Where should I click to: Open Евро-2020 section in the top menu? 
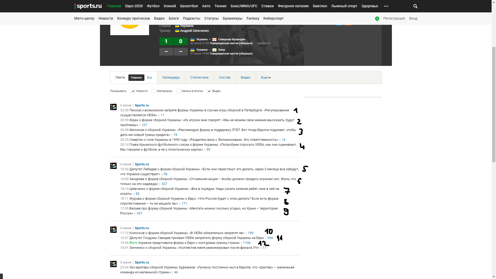(x=134, y=6)
